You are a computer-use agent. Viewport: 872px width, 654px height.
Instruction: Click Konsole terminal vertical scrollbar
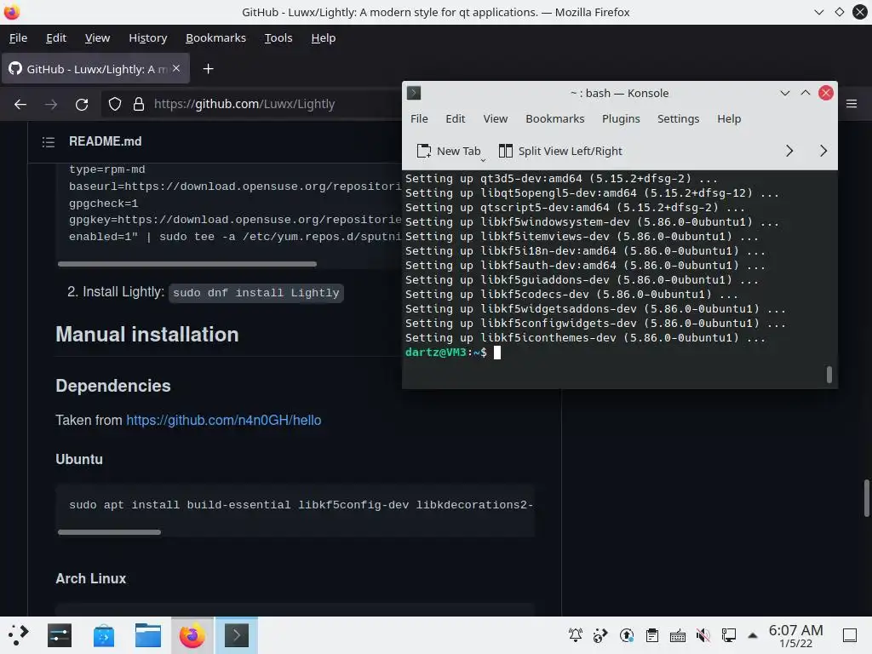(x=829, y=375)
